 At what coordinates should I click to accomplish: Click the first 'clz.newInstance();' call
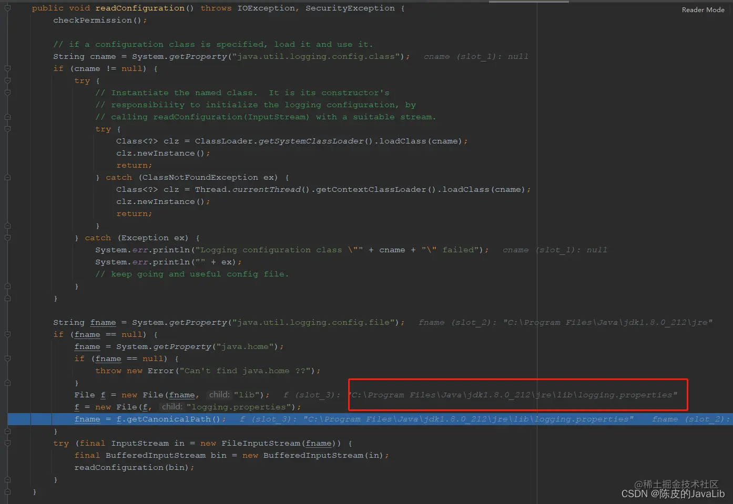click(x=163, y=153)
